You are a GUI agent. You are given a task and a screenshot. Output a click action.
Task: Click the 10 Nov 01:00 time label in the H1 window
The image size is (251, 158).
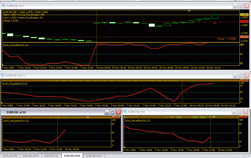click(x=225, y=150)
